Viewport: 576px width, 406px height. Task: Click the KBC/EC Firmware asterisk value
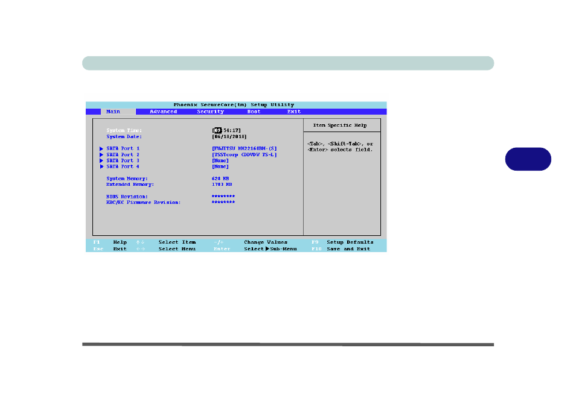223,202
